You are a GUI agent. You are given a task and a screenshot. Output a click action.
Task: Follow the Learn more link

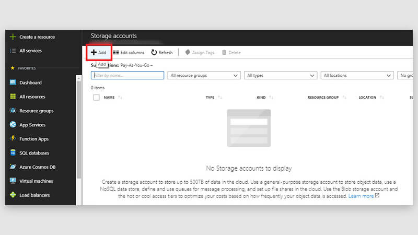coord(361,196)
